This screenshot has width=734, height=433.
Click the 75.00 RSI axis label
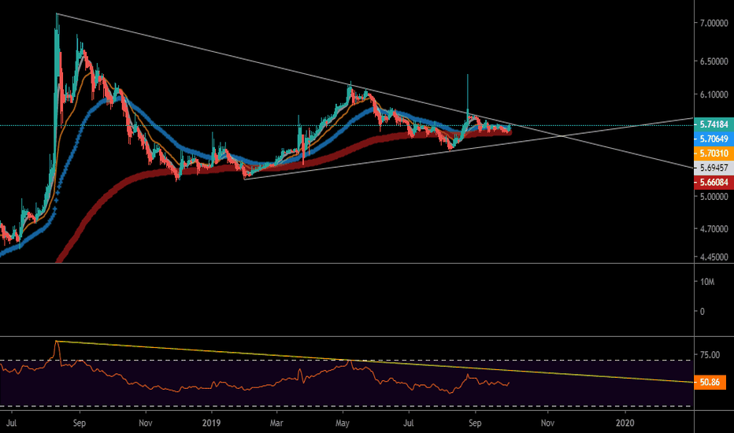tap(710, 355)
